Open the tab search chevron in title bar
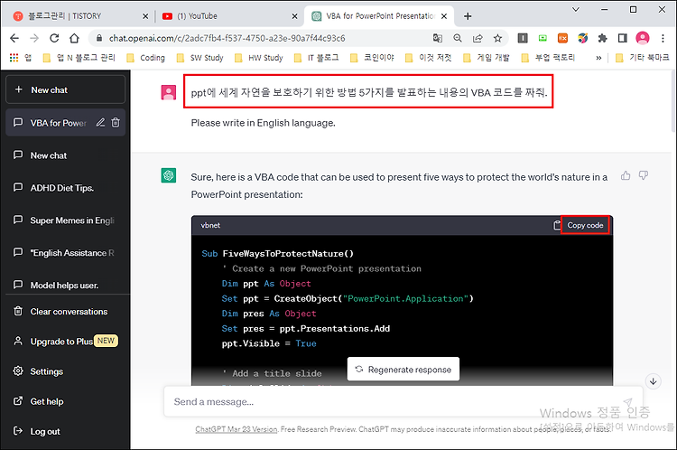This screenshot has width=677, height=450. click(x=576, y=10)
